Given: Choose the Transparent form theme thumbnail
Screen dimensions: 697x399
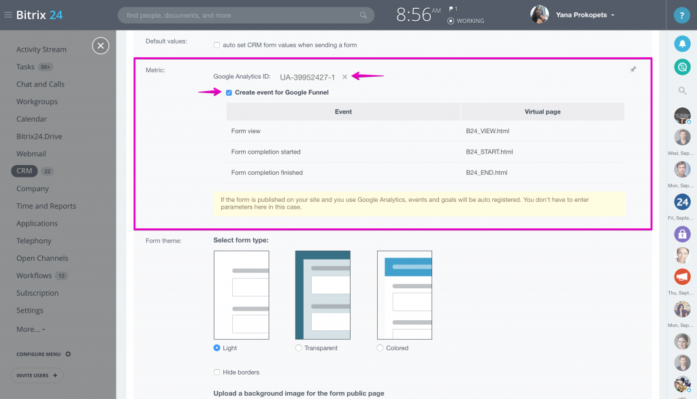Looking at the screenshot, I should (x=323, y=295).
